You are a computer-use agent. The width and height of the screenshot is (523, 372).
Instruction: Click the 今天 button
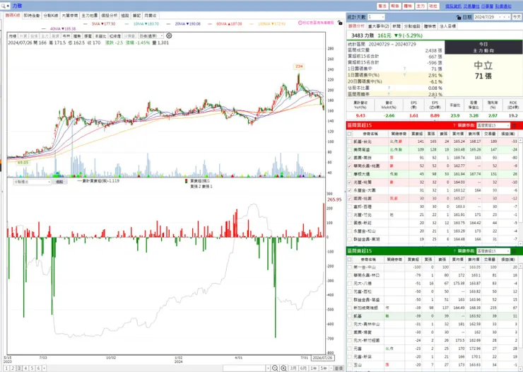[517, 17]
